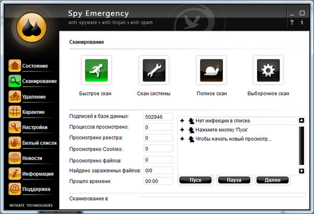Open Новости globe icon in sidebar
The height and width of the screenshot is (214, 314).
coord(15,158)
